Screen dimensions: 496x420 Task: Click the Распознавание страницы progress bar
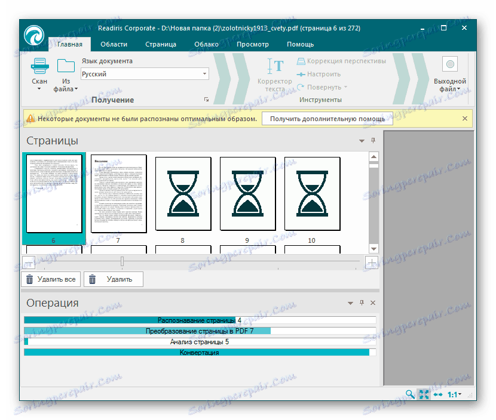(x=200, y=320)
